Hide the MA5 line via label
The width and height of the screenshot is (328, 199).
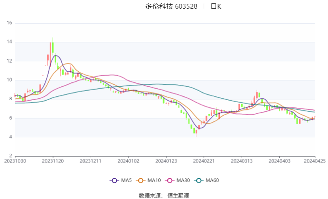coord(126,180)
